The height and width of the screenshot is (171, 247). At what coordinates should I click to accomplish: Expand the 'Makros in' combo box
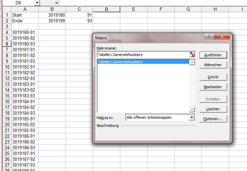point(192,117)
